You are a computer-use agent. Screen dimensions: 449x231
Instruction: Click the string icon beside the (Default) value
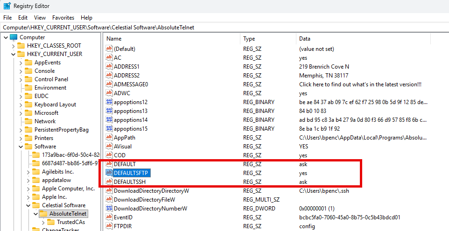[x=110, y=49]
